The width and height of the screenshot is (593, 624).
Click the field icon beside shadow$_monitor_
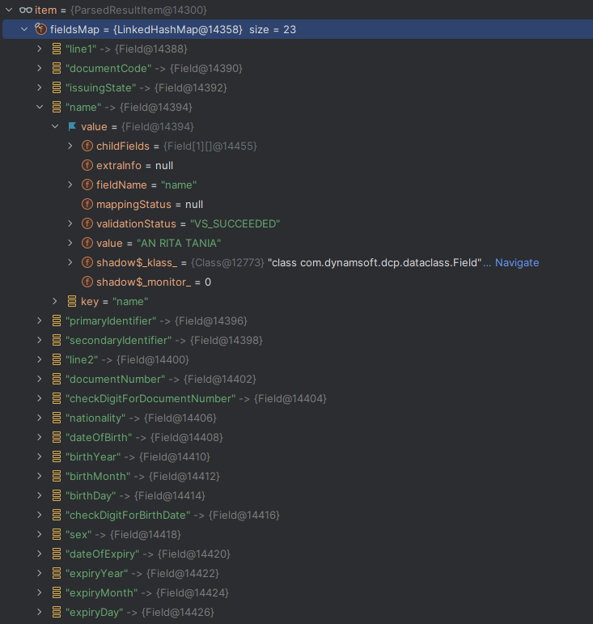pyautogui.click(x=87, y=282)
